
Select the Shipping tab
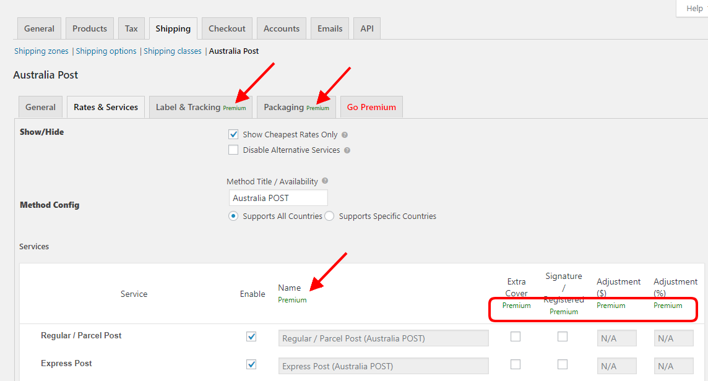coord(173,28)
